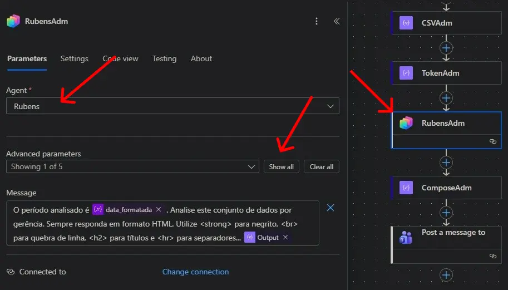Click the CSVAdm purple action icon
508x290 pixels.
coord(406,23)
